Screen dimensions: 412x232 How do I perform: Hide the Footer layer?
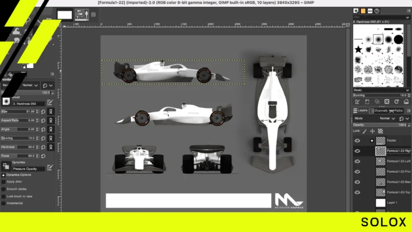click(357, 141)
